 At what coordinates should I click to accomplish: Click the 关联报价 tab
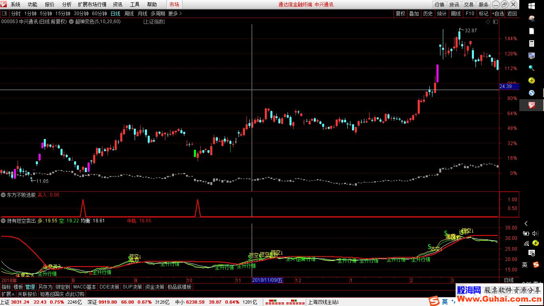[27, 294]
